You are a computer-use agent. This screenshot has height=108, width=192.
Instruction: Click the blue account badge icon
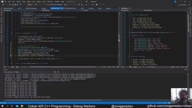[175, 1]
